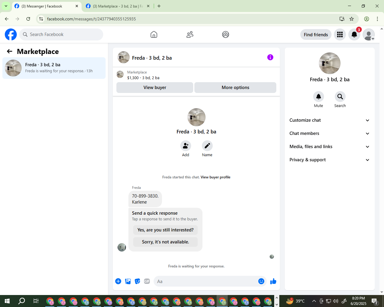Open more actions plus icon in composer
The image size is (384, 307).
tap(118, 281)
